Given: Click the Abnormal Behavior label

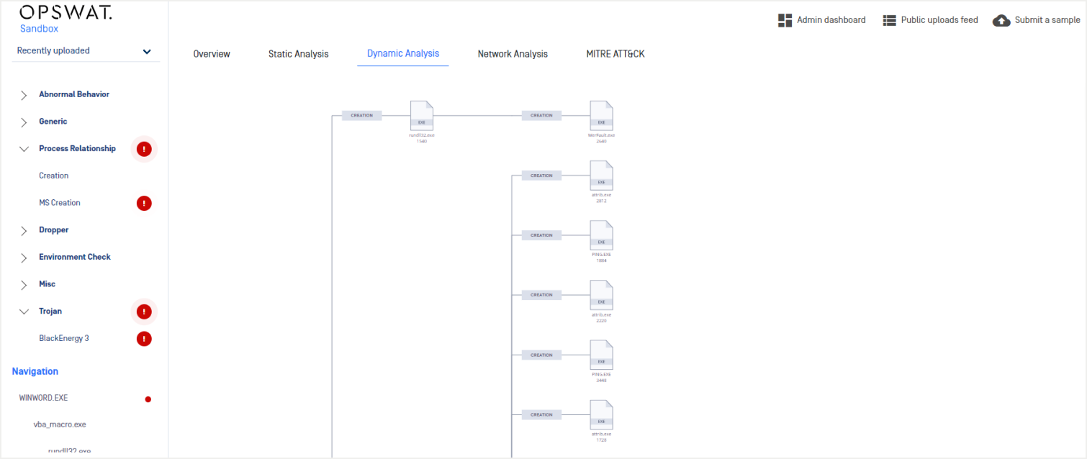Looking at the screenshot, I should 74,94.
